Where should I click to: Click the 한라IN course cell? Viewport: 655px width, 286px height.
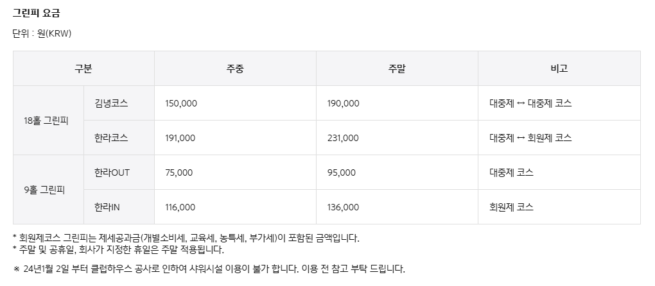107,206
